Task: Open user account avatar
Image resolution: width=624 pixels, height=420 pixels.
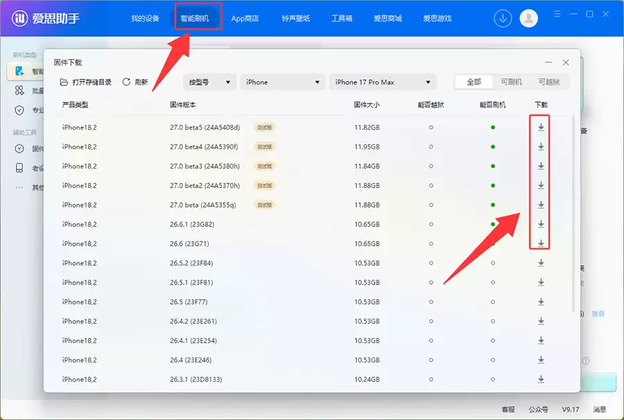Action: pyautogui.click(x=529, y=18)
